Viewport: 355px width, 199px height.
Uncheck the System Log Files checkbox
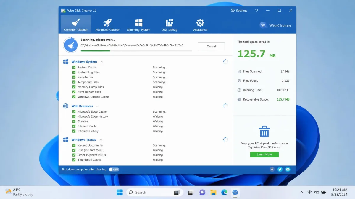pos(74,72)
